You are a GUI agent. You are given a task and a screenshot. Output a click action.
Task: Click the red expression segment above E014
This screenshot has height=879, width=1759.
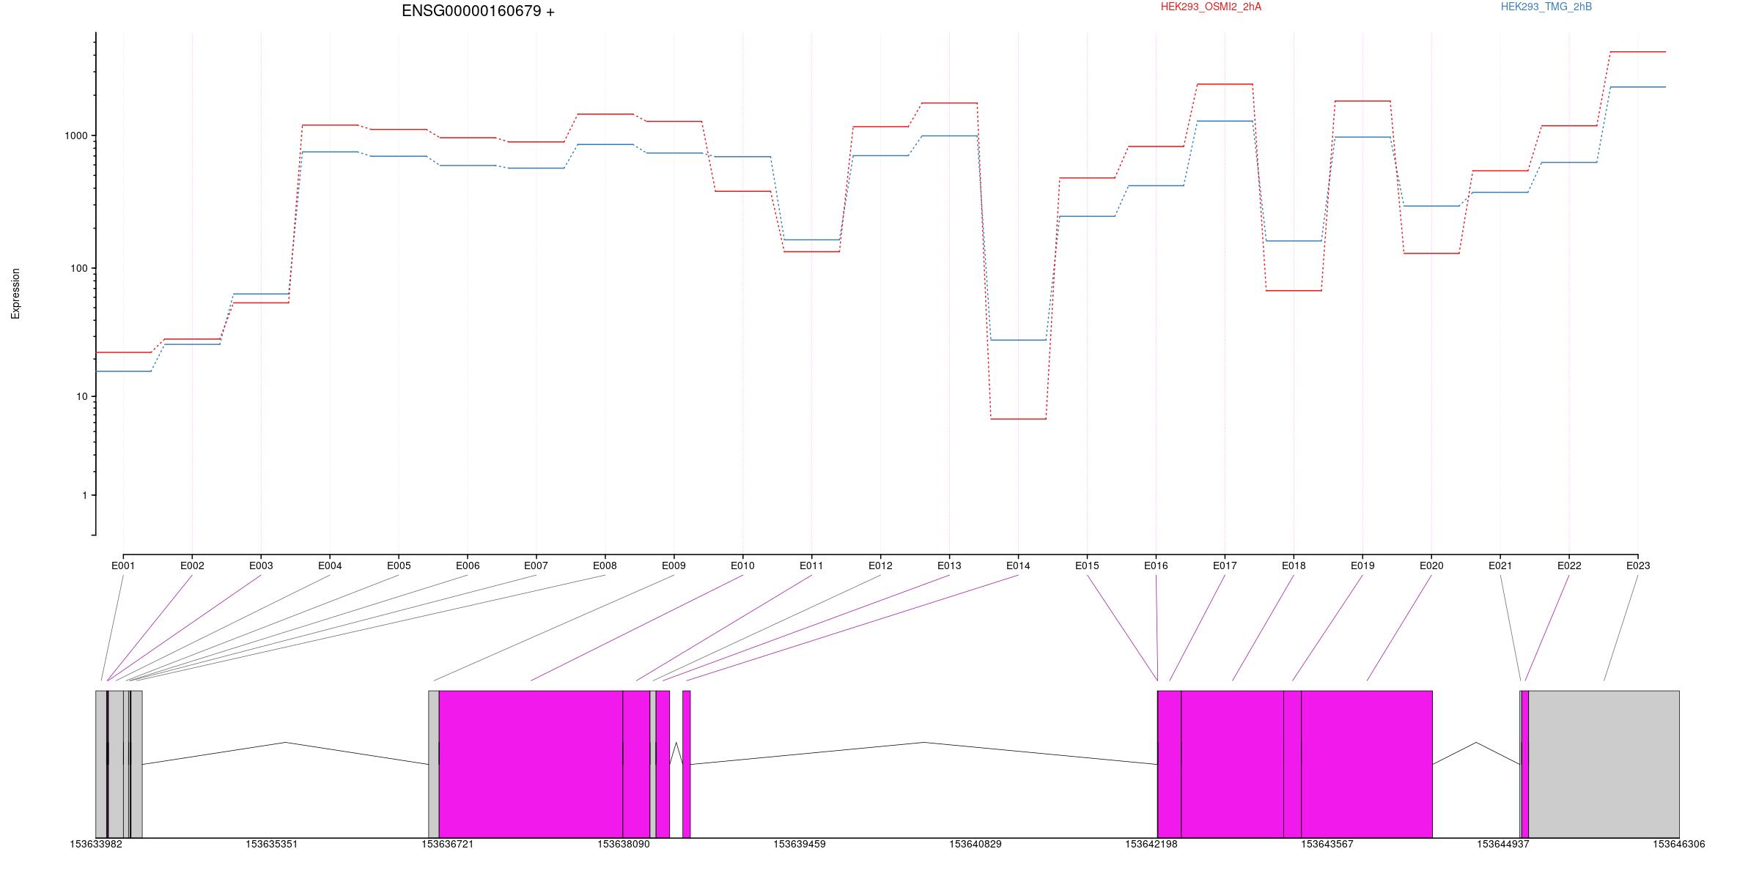coord(1018,419)
